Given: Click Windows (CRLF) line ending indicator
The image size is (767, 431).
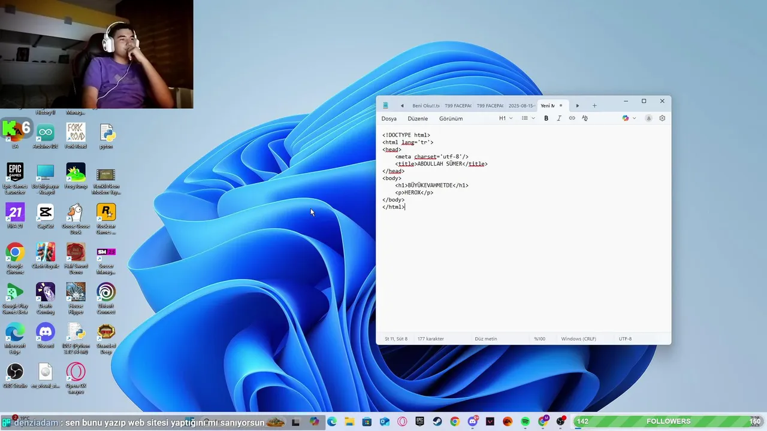Looking at the screenshot, I should pos(578,339).
